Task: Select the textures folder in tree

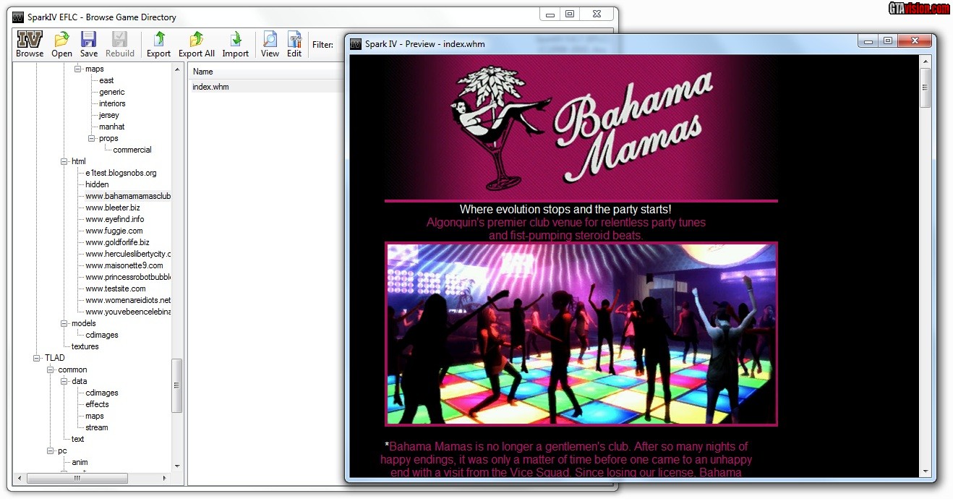Action: pyautogui.click(x=85, y=346)
